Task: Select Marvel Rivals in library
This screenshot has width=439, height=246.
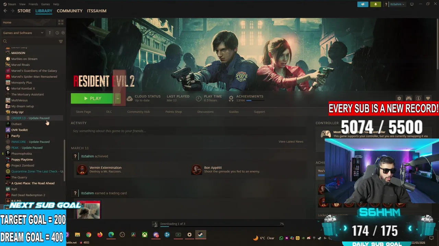Action: click(21, 65)
